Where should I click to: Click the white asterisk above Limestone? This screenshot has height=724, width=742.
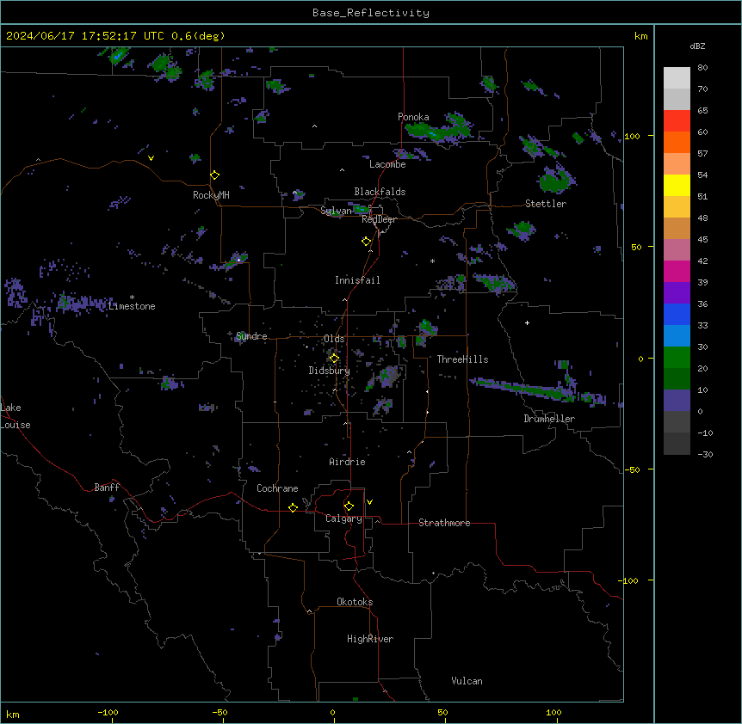pyautogui.click(x=132, y=298)
